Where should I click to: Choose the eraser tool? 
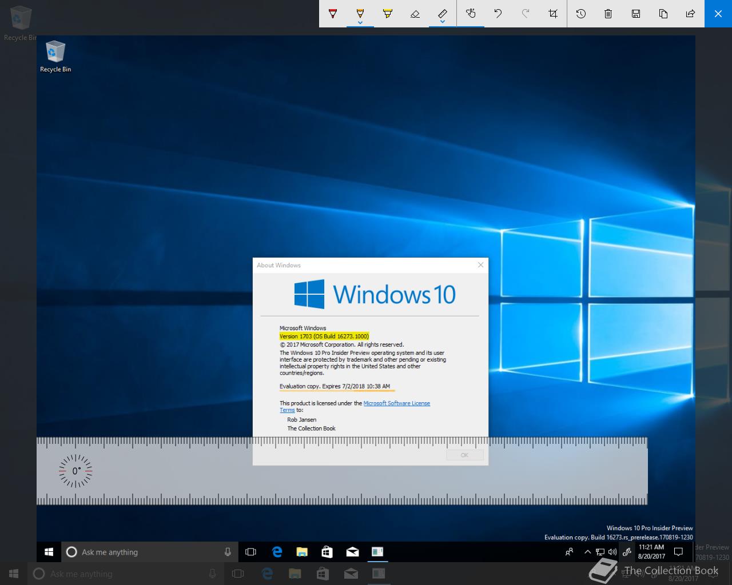click(x=415, y=13)
